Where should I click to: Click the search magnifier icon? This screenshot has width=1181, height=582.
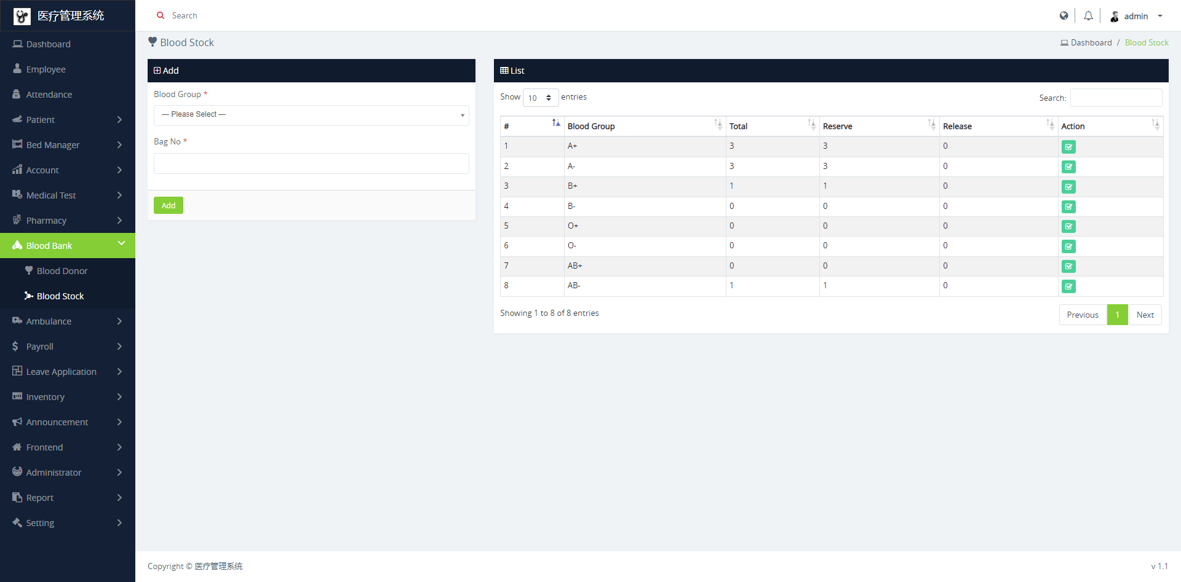click(x=161, y=16)
